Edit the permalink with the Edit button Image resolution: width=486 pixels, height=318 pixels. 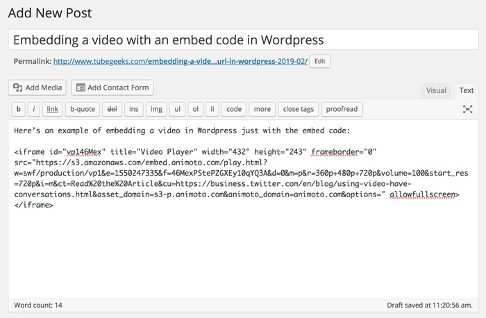(x=319, y=61)
